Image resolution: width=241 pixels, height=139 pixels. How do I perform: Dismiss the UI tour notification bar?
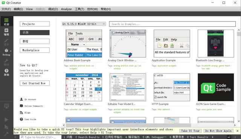click(x=238, y=131)
